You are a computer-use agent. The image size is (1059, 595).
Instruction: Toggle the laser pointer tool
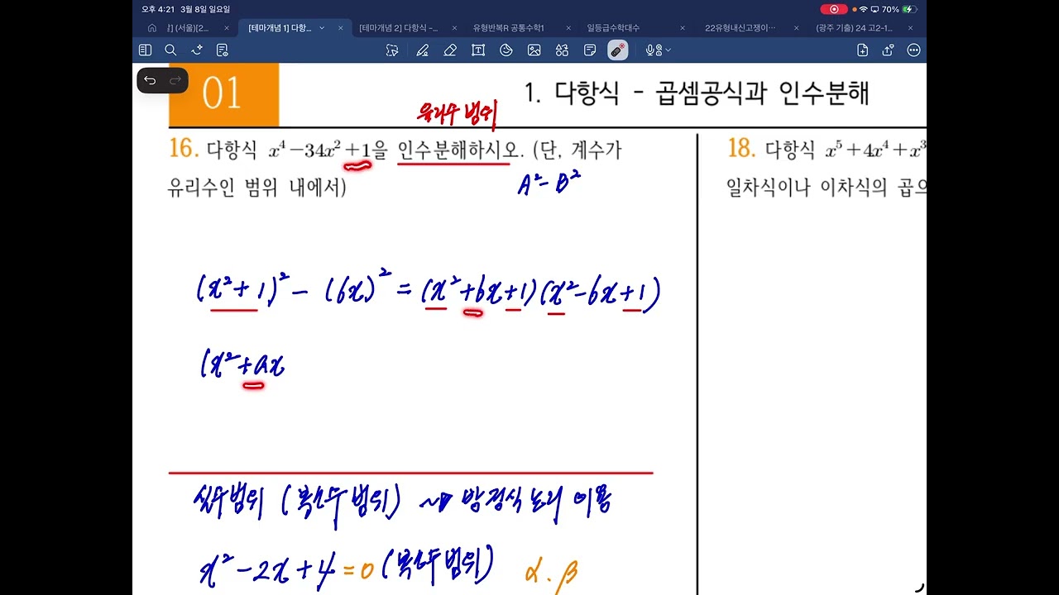pos(618,50)
